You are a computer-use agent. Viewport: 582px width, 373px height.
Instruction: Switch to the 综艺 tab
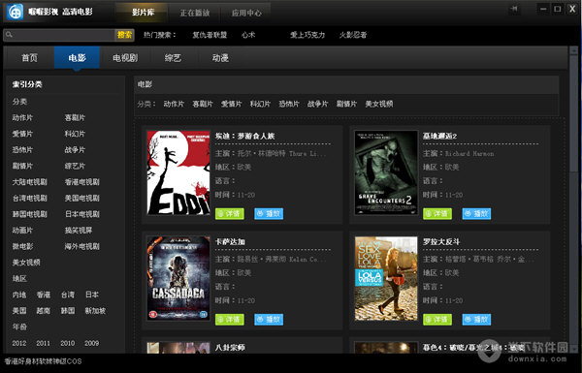click(173, 58)
